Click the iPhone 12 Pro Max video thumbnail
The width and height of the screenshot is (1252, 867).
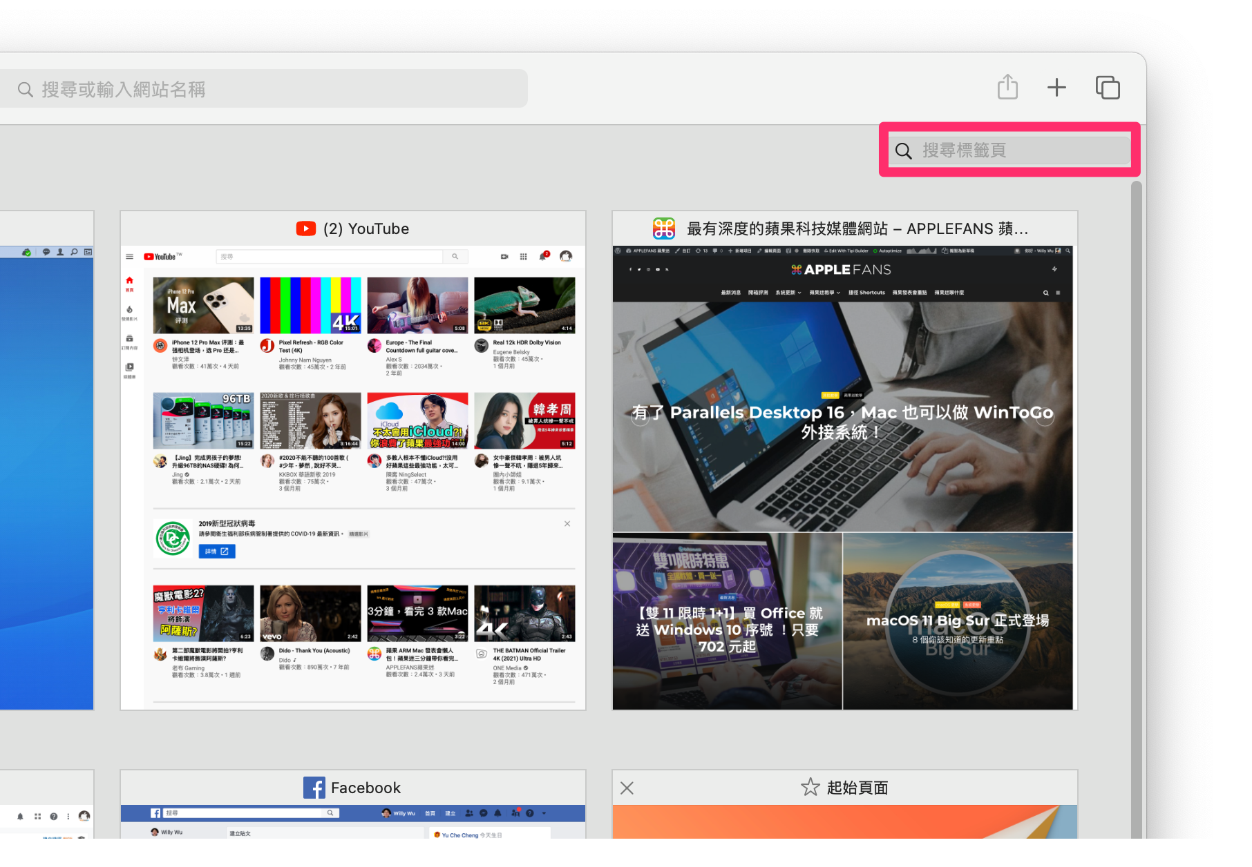pyautogui.click(x=203, y=305)
